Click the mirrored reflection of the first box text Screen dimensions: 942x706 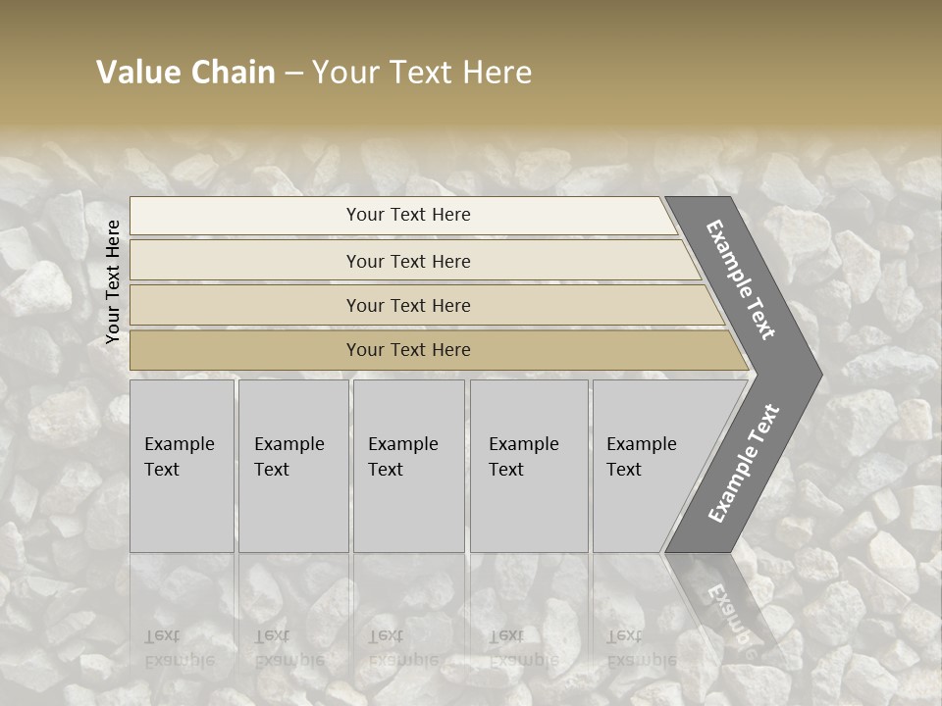pos(180,647)
